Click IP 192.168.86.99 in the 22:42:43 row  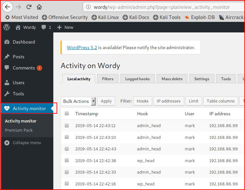coord(223,149)
